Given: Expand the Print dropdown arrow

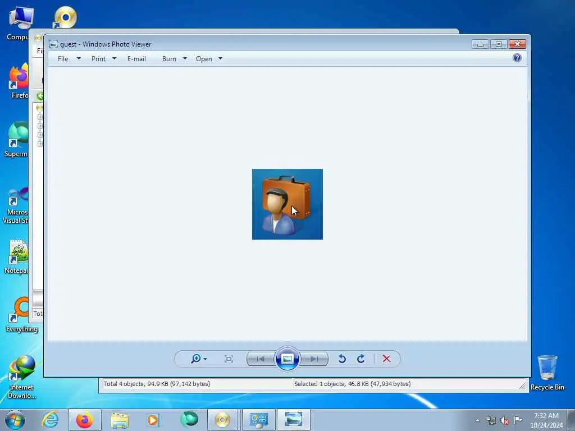Looking at the screenshot, I should (114, 58).
